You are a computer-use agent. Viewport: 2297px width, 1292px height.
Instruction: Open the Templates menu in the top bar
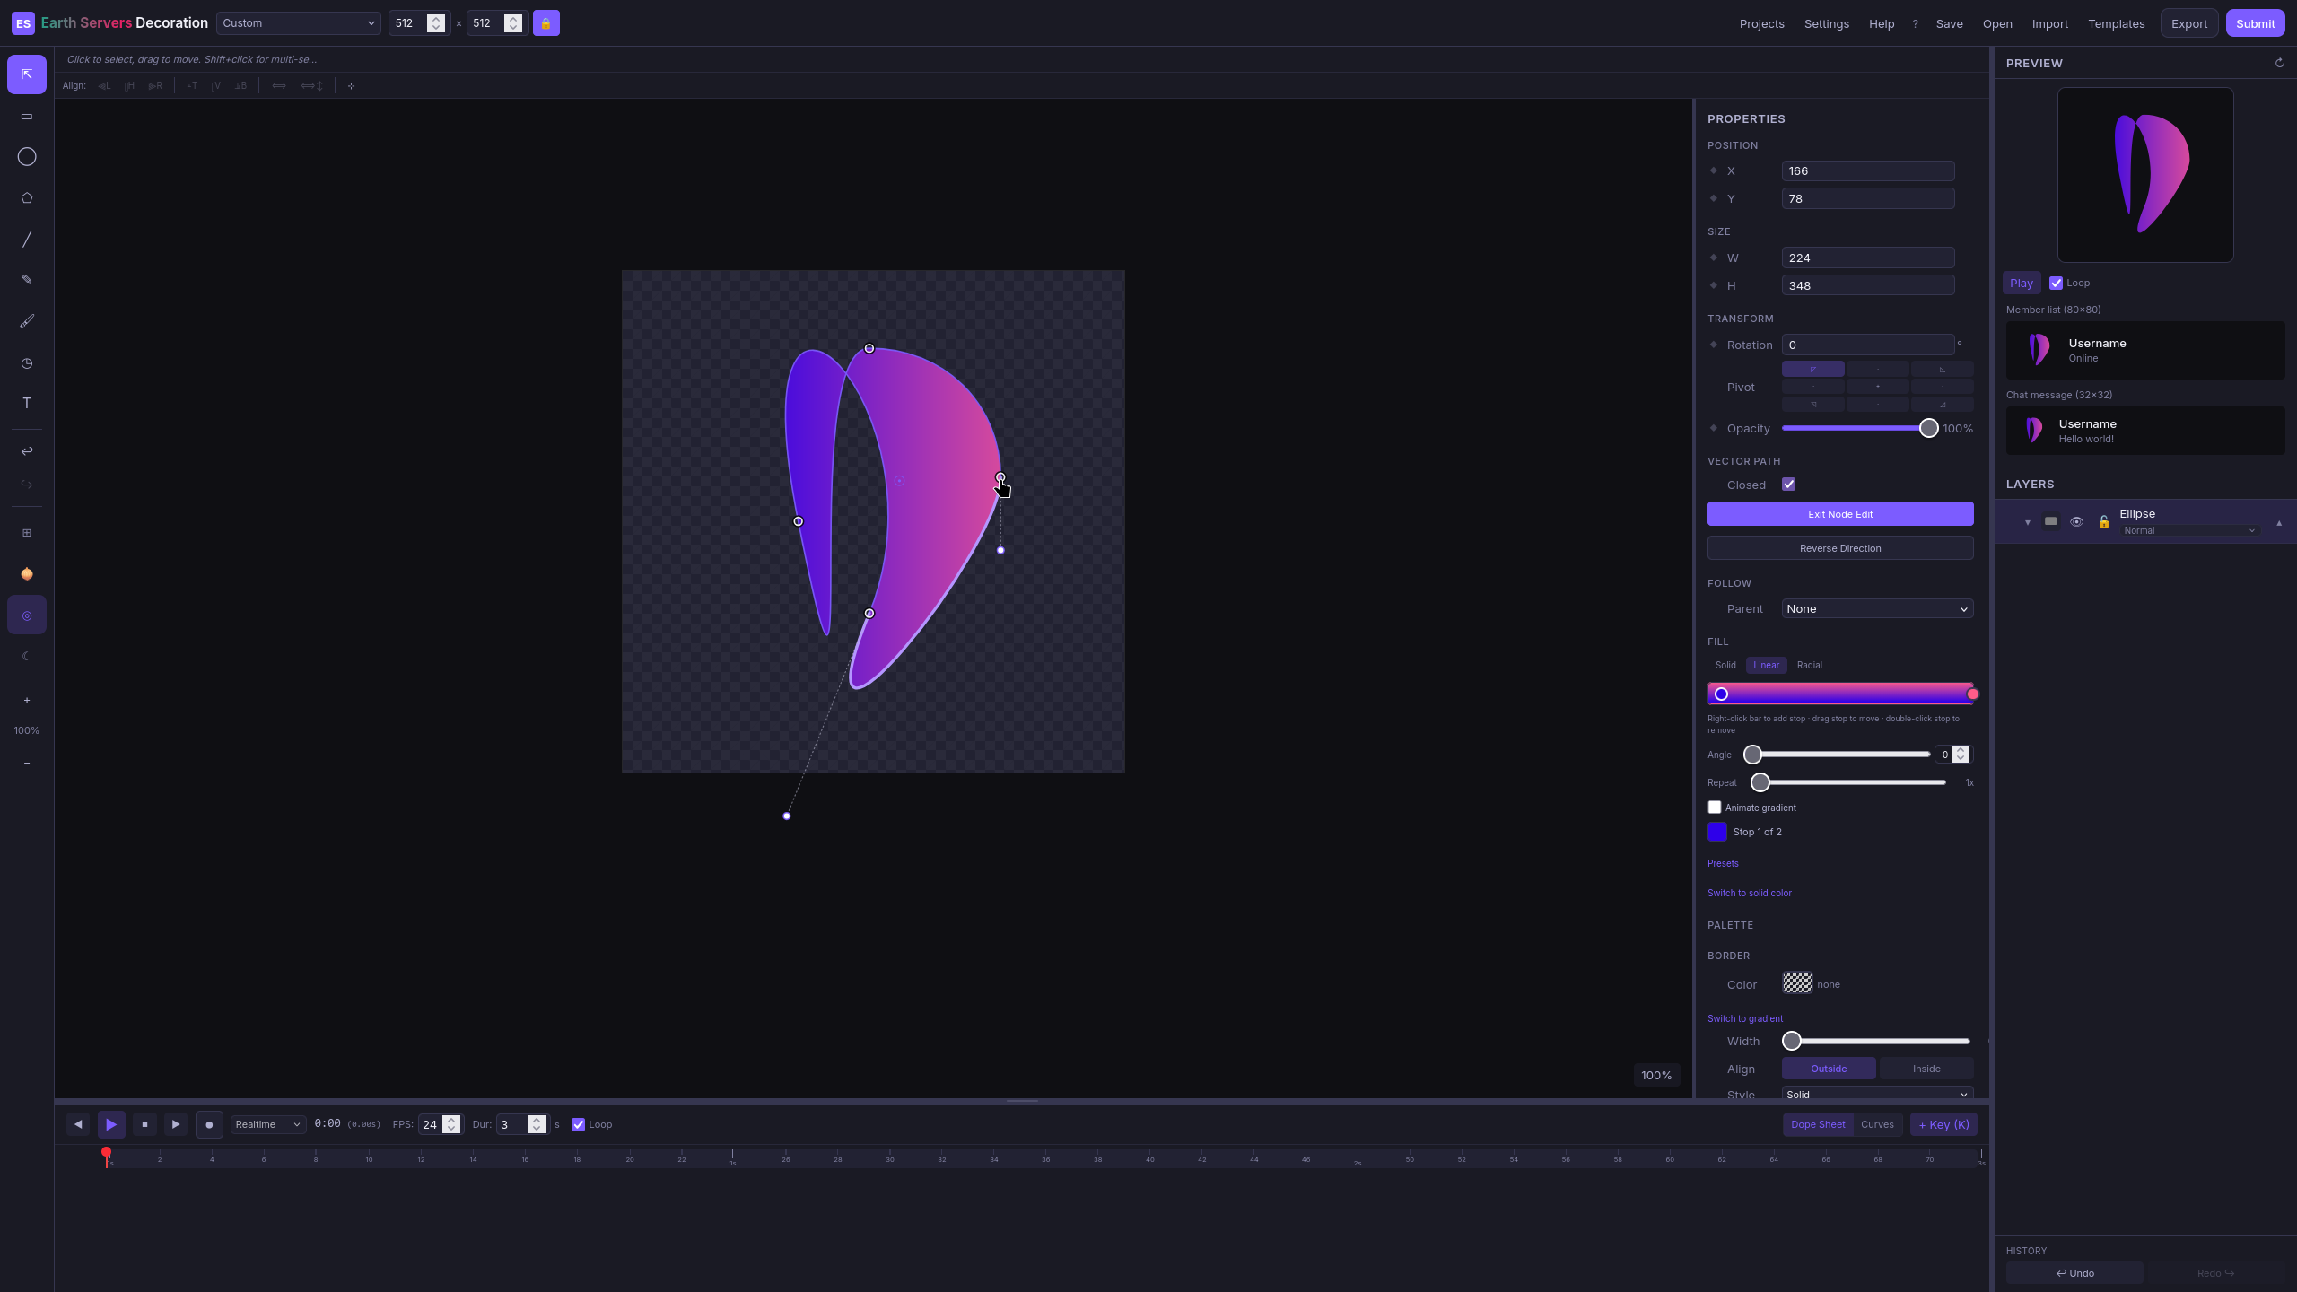(2118, 23)
